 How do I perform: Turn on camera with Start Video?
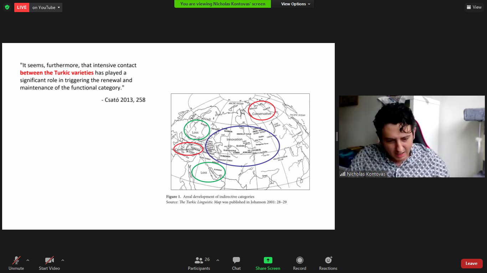[49, 260]
